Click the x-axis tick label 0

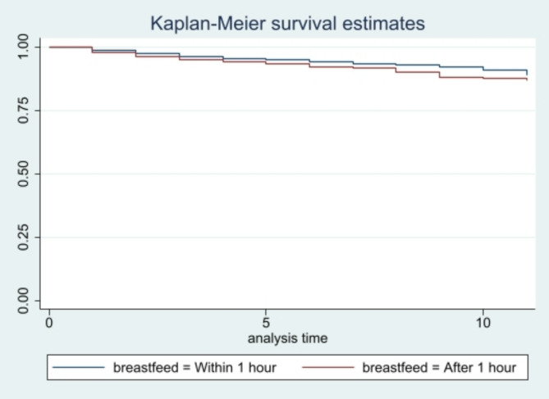(x=49, y=323)
